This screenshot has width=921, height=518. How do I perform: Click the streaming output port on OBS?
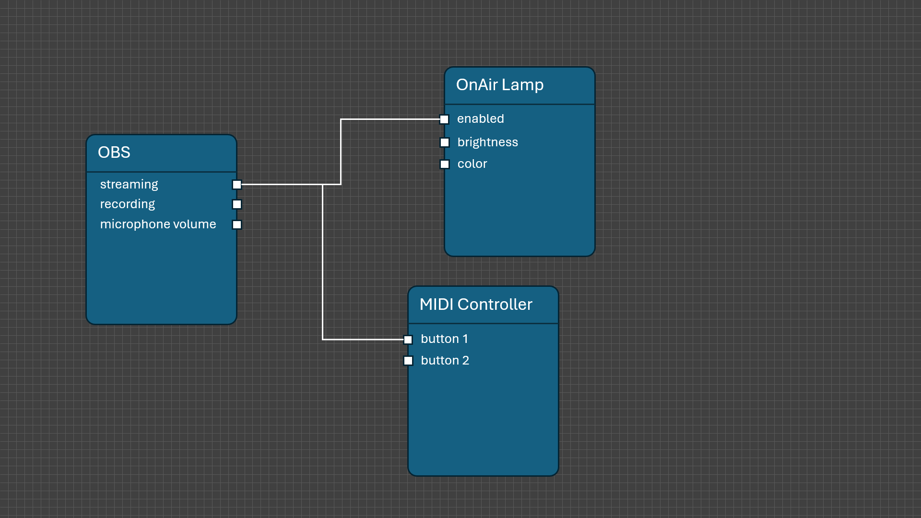237,185
